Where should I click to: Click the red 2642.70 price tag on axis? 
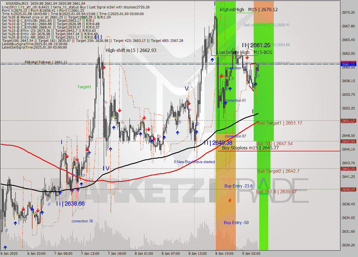[x=348, y=169]
